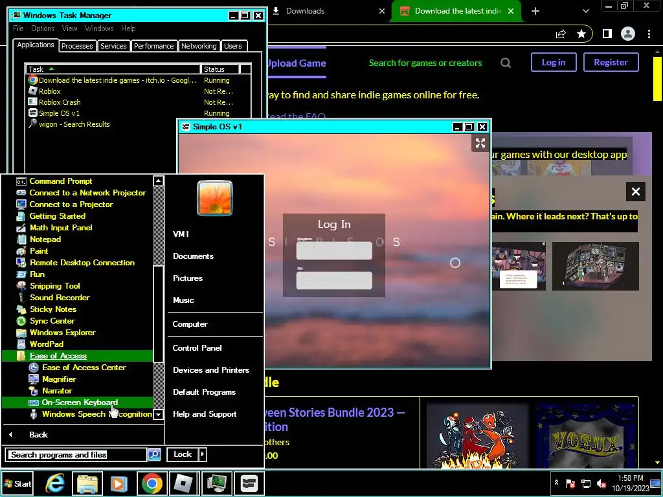Toggle the Chrome side panel button
Image resolution: width=663 pixels, height=497 pixels.
tap(607, 34)
